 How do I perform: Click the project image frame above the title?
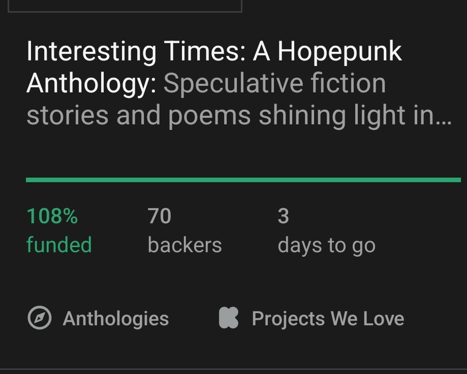point(124,6)
